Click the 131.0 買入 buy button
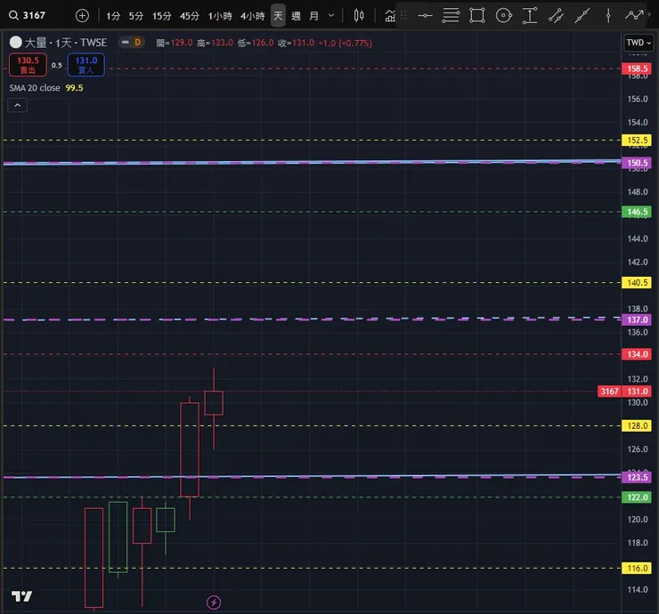The image size is (659, 614). coord(86,65)
